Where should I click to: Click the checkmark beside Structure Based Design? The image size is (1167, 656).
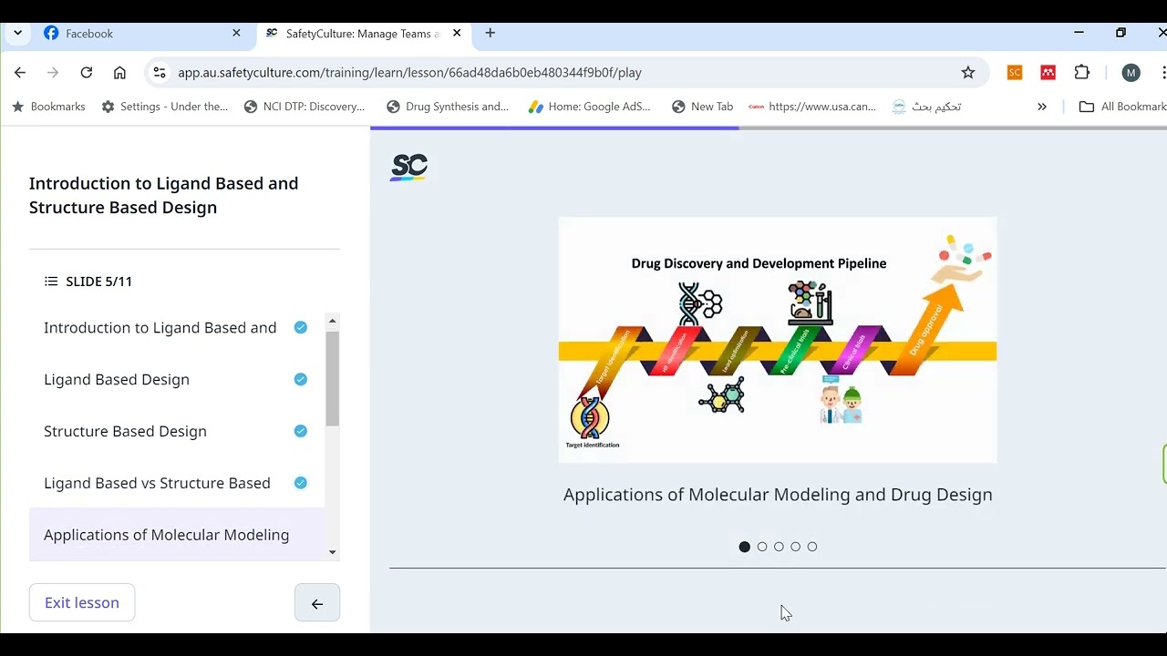coord(301,431)
